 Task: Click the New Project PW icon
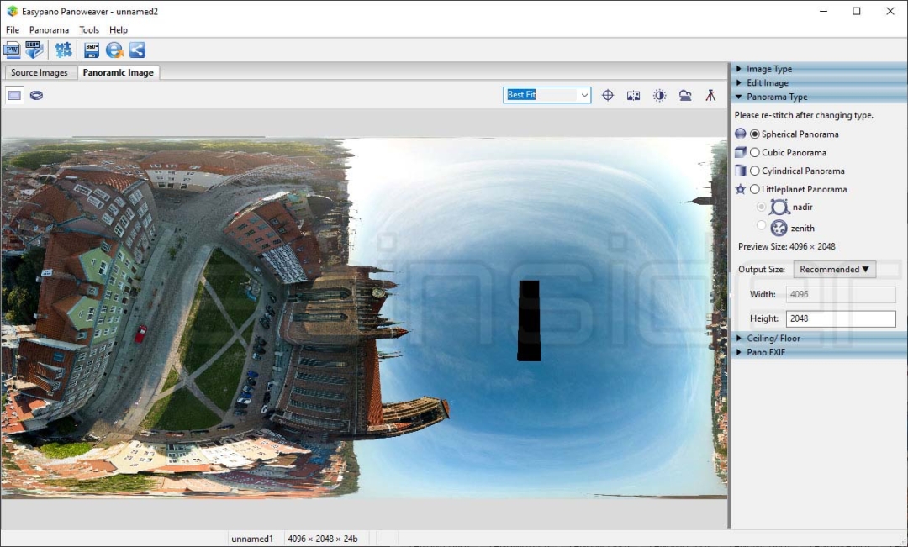(x=11, y=50)
